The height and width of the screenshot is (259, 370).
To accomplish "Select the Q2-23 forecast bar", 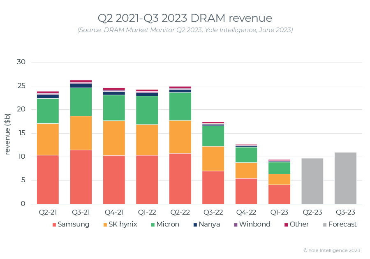I will coord(312,181).
